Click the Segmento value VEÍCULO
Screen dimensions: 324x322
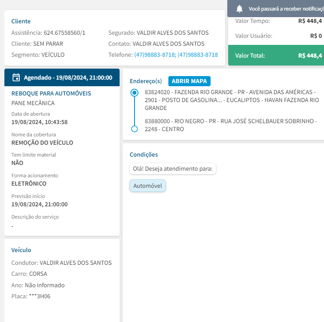(53, 55)
